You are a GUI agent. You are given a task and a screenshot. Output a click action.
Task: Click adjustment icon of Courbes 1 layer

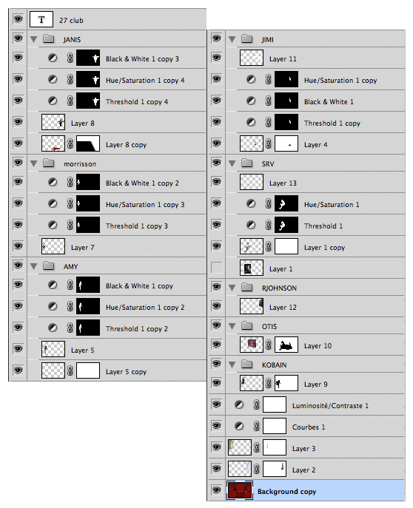239,426
